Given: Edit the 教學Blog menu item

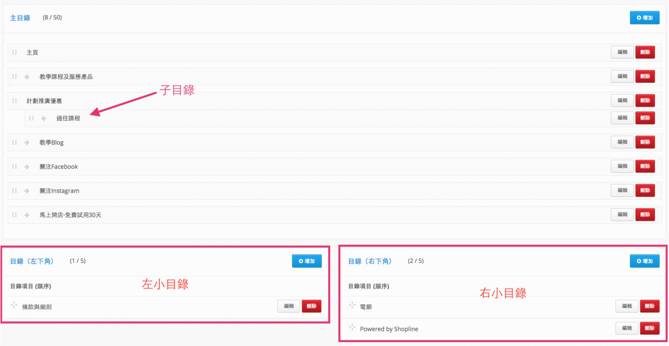Looking at the screenshot, I should 622,142.
